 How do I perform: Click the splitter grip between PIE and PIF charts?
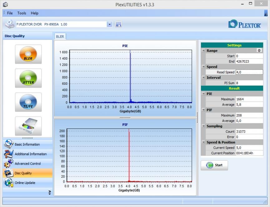point(125,118)
